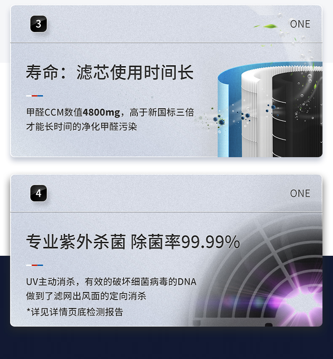333x359 pixels.
Task: Click the ONE label in card three
Action: pos(300,24)
